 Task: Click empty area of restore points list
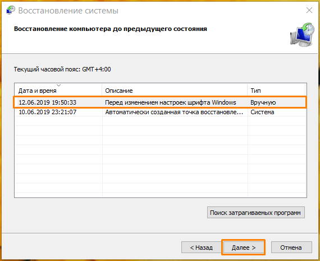click(160, 155)
